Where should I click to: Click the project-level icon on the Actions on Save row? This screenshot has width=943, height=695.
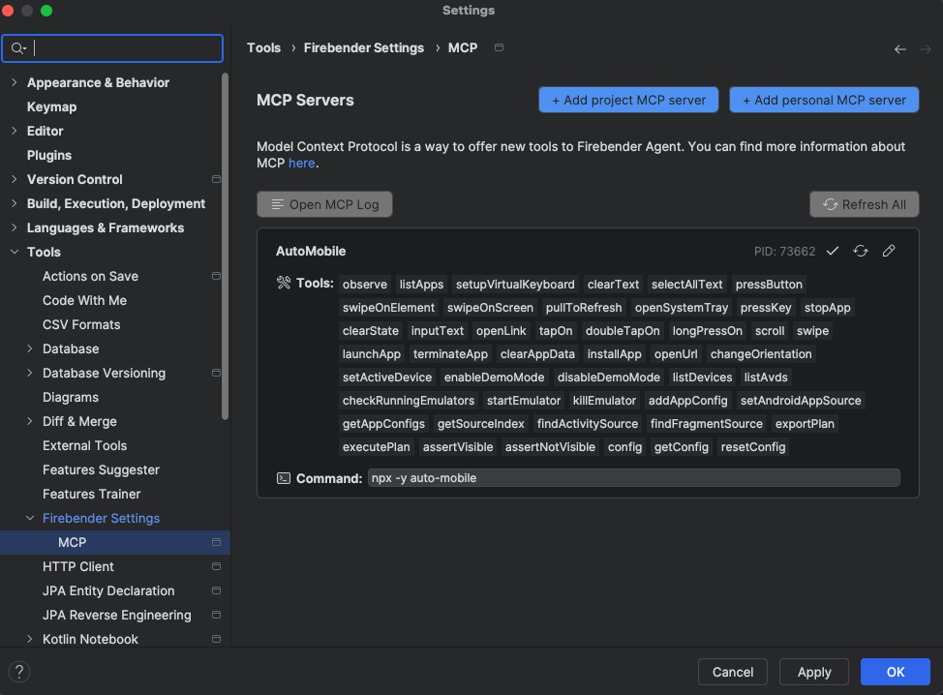[216, 276]
